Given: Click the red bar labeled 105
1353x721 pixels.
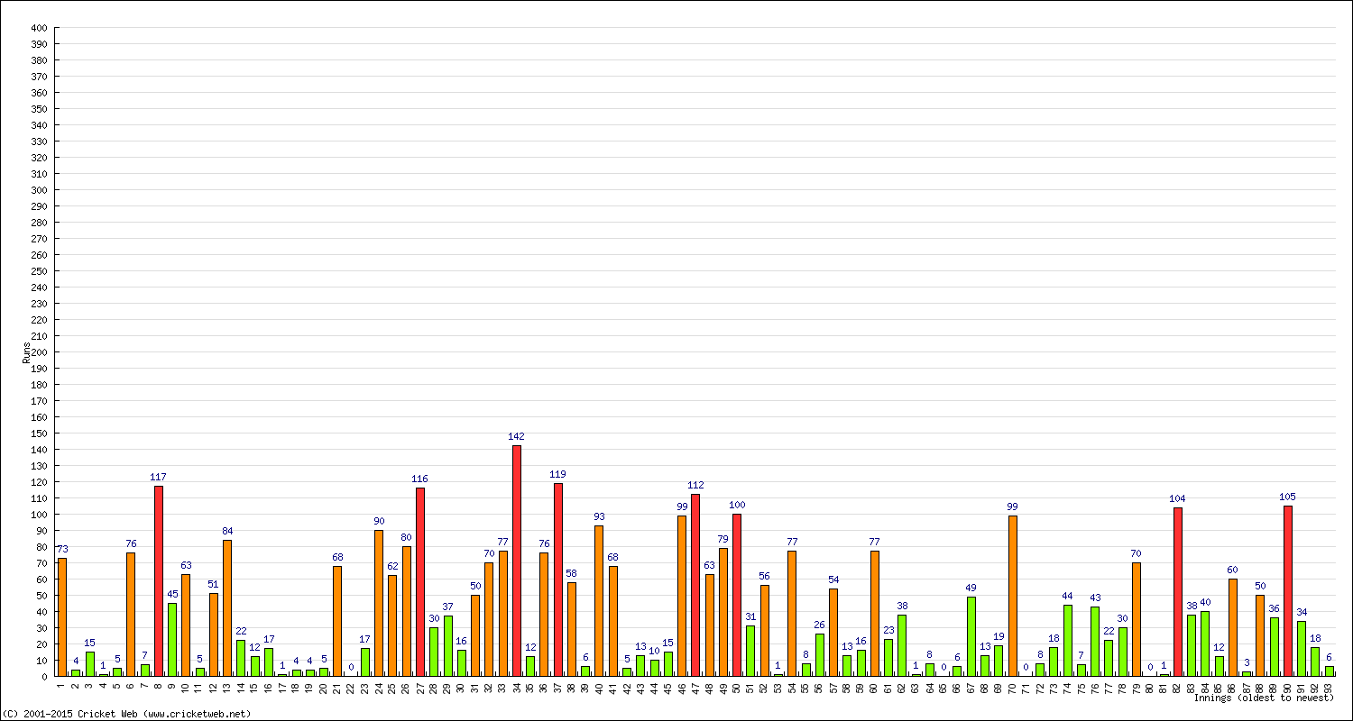Looking at the screenshot, I should click(x=1288, y=591).
